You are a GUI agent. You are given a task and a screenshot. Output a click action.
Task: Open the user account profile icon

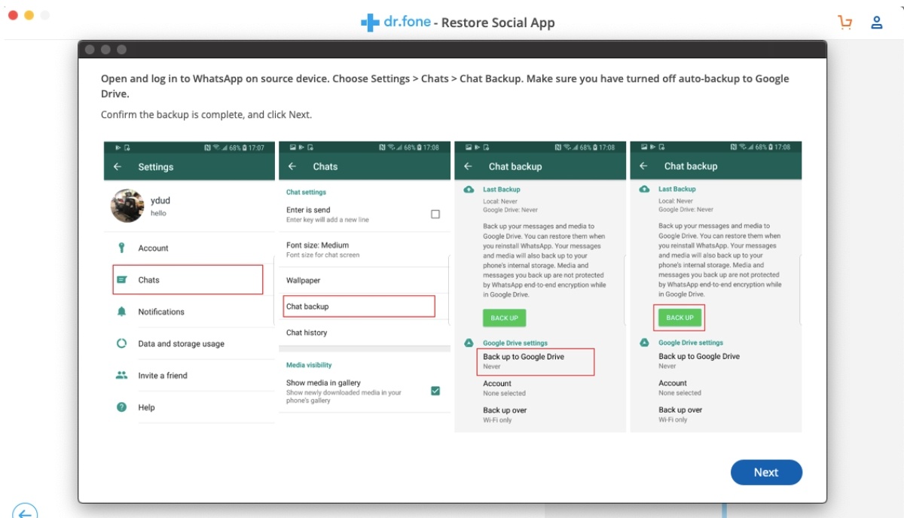point(877,22)
